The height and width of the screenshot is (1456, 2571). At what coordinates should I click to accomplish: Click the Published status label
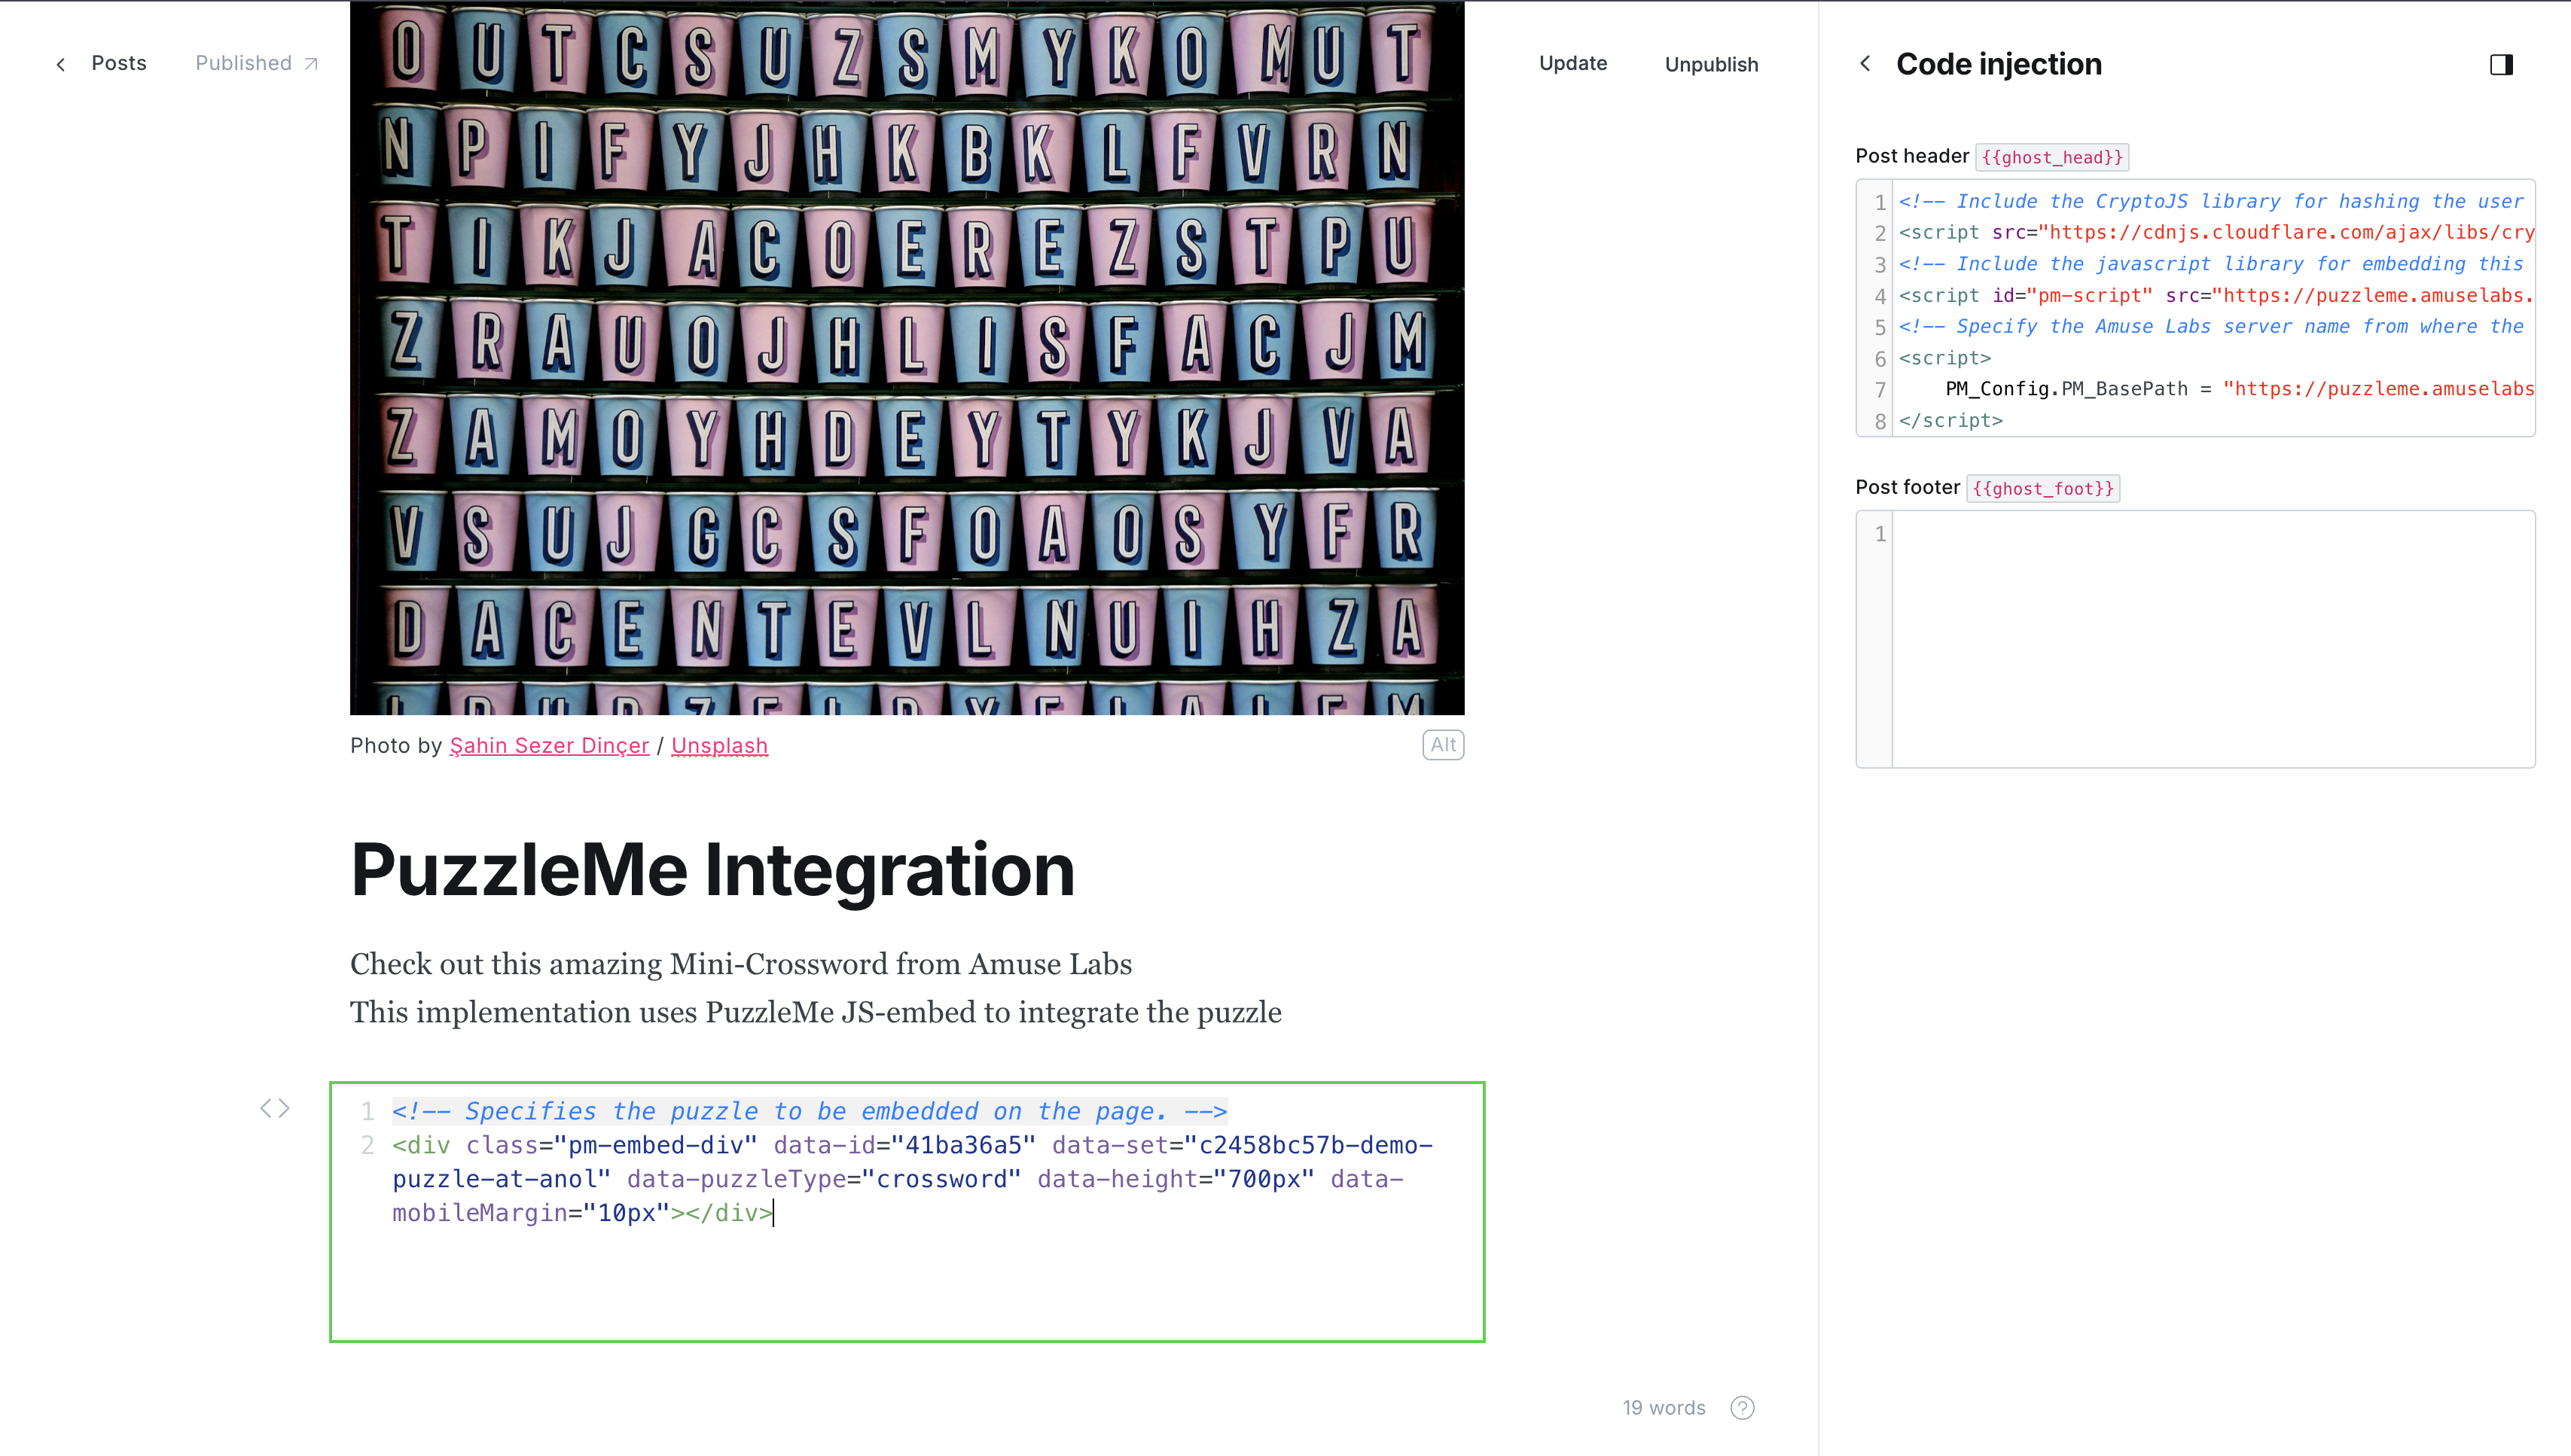tap(243, 63)
